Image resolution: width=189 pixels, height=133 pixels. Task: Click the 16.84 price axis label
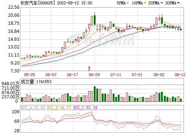point(14,31)
